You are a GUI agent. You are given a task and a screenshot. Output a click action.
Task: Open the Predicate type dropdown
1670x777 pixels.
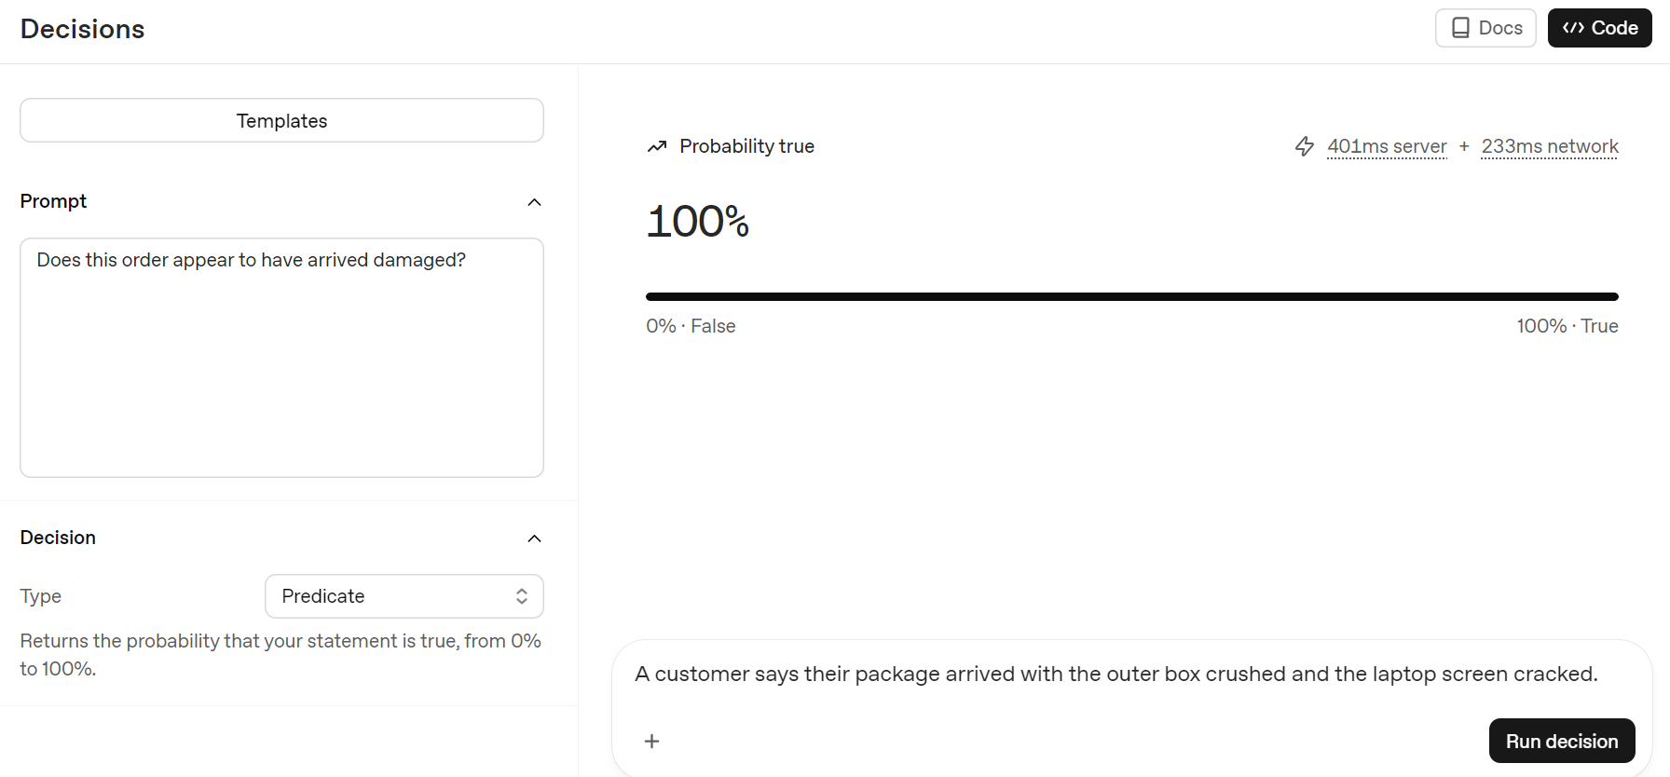(404, 596)
